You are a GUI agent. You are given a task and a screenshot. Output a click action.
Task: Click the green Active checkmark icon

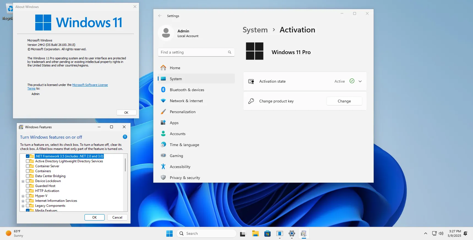coord(352,81)
